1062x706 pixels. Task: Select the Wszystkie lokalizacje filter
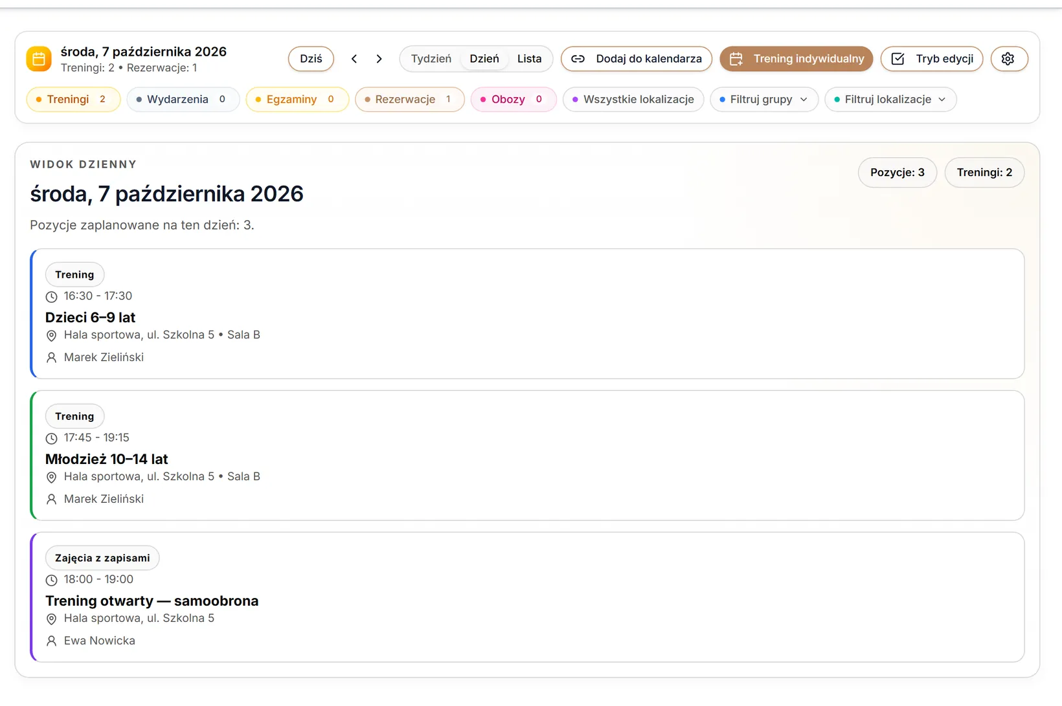tap(633, 100)
